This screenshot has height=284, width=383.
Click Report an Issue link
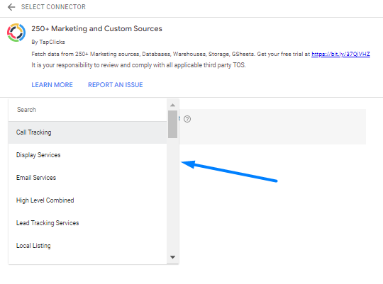116,85
